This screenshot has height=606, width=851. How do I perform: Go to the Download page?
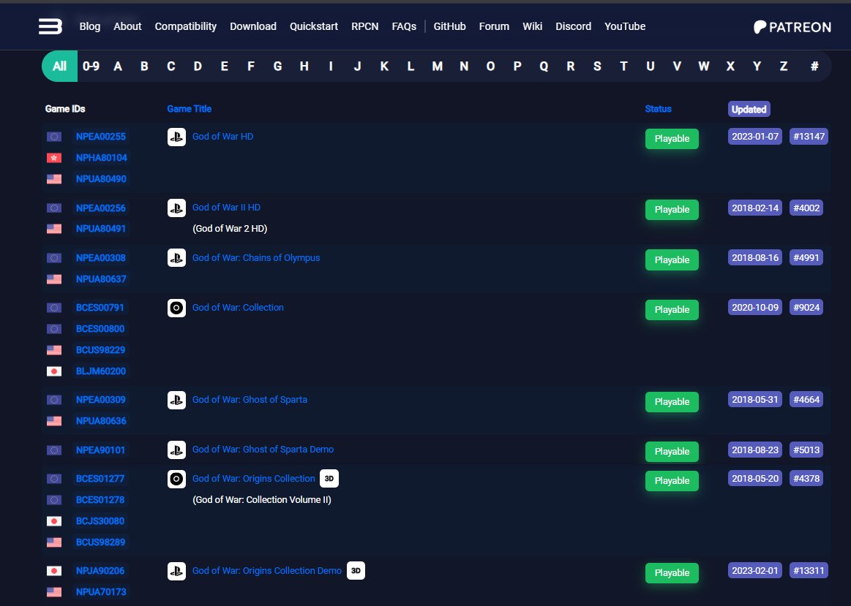pos(253,26)
